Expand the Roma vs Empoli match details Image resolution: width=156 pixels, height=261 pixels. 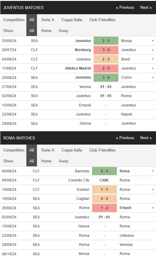coord(153,208)
